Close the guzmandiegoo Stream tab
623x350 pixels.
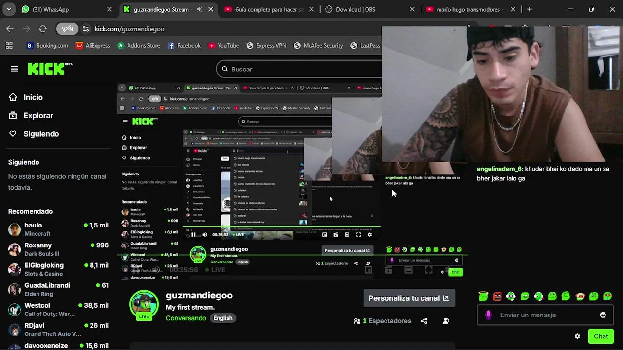point(211,9)
